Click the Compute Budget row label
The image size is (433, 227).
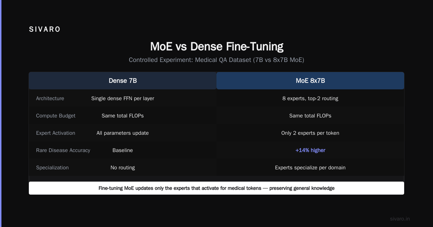point(56,116)
